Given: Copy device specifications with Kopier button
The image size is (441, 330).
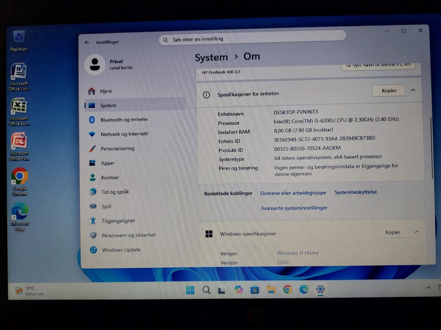Looking at the screenshot, I should click(x=389, y=91).
